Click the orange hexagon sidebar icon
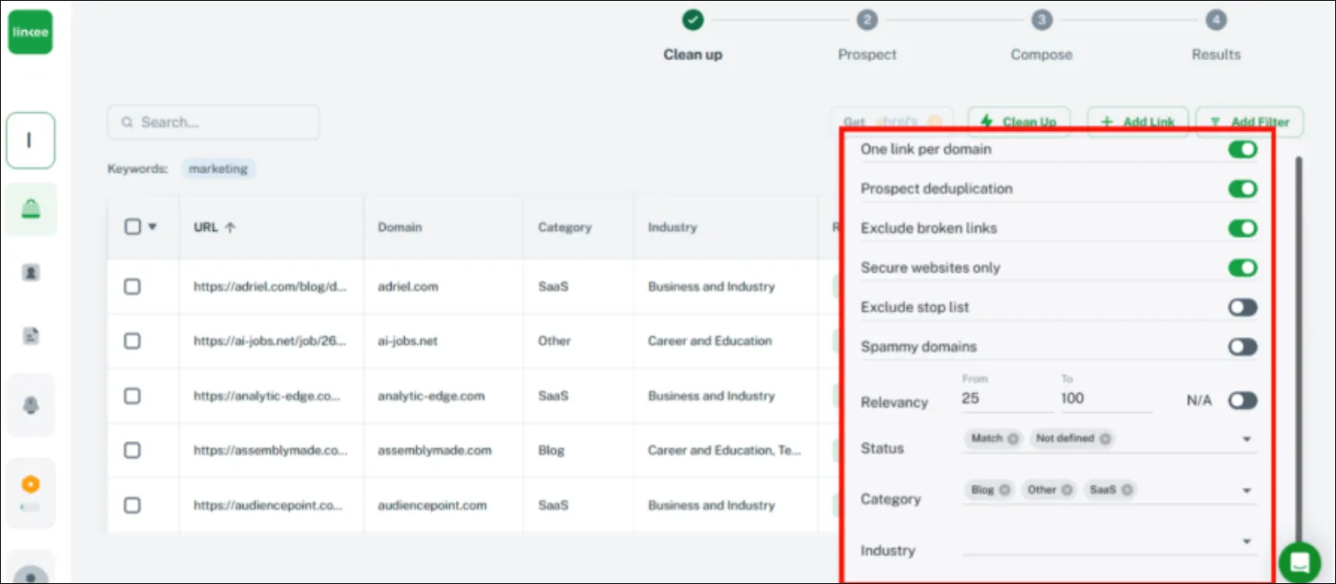Viewport: 1336px width, 584px height. pyautogui.click(x=31, y=484)
